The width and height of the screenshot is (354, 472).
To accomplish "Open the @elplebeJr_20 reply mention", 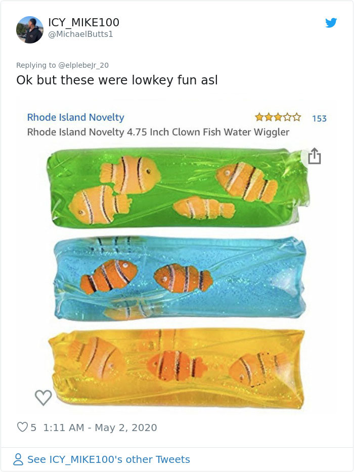I will click(x=83, y=65).
